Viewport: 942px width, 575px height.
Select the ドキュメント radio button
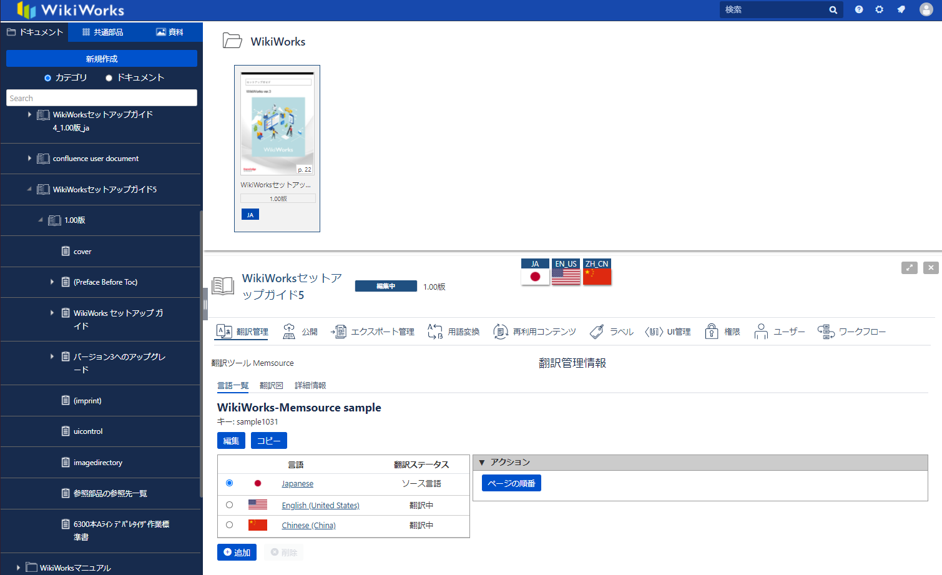click(x=109, y=78)
